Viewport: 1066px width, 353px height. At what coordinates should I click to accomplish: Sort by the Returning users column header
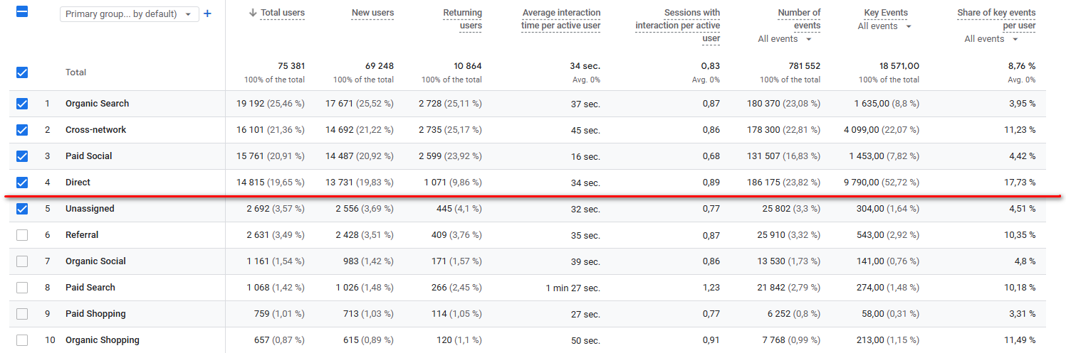(x=462, y=19)
